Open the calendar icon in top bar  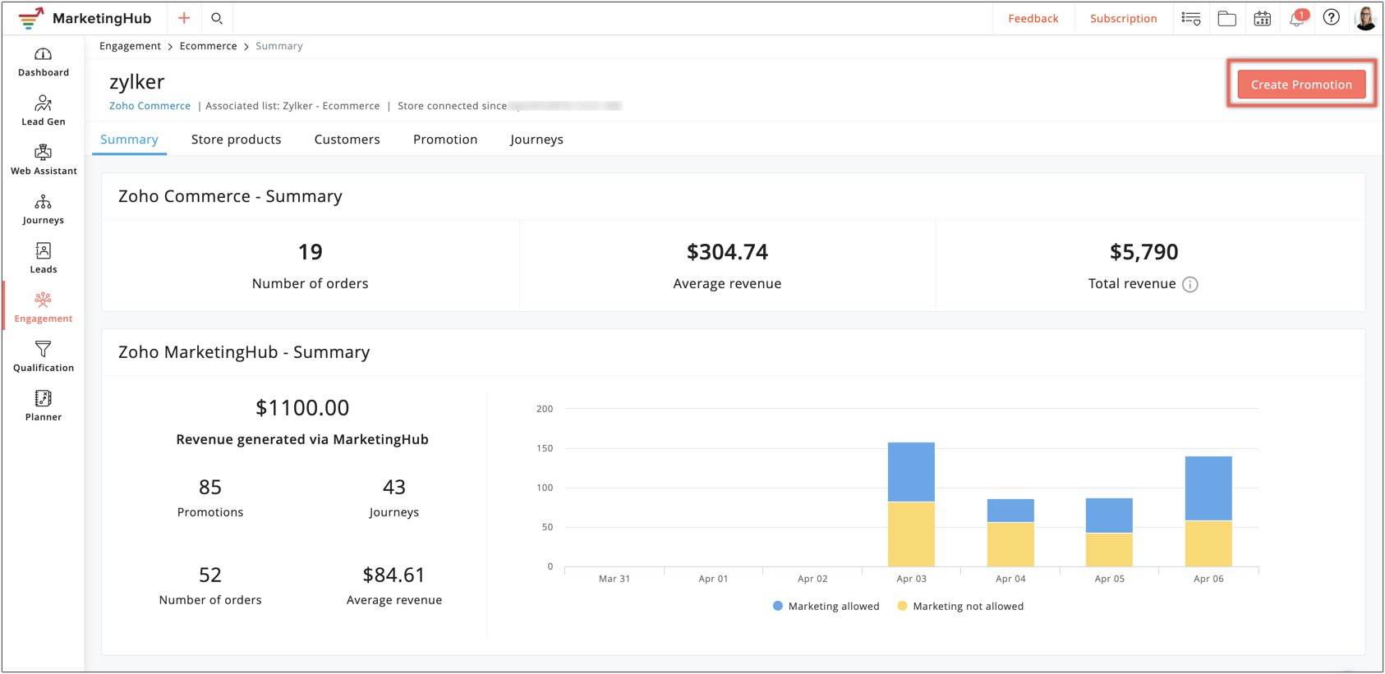pyautogui.click(x=1263, y=18)
